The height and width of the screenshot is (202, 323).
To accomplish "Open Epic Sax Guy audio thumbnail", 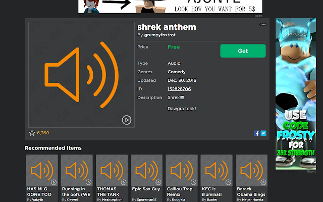I will pos(146,171).
